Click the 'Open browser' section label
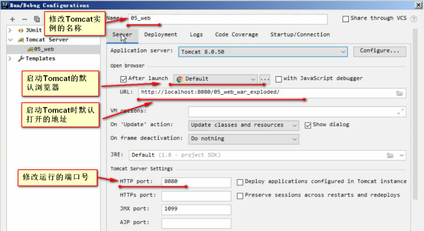The width and height of the screenshot is (424, 231). pyautogui.click(x=127, y=66)
